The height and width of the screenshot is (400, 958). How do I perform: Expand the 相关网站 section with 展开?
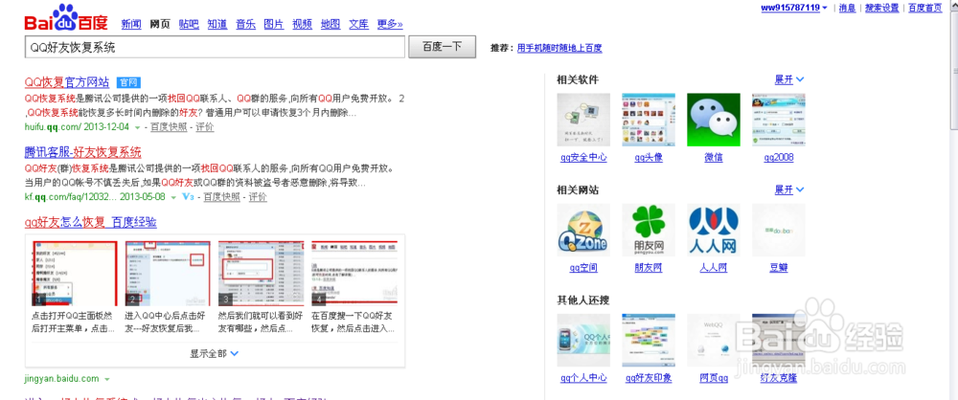789,189
